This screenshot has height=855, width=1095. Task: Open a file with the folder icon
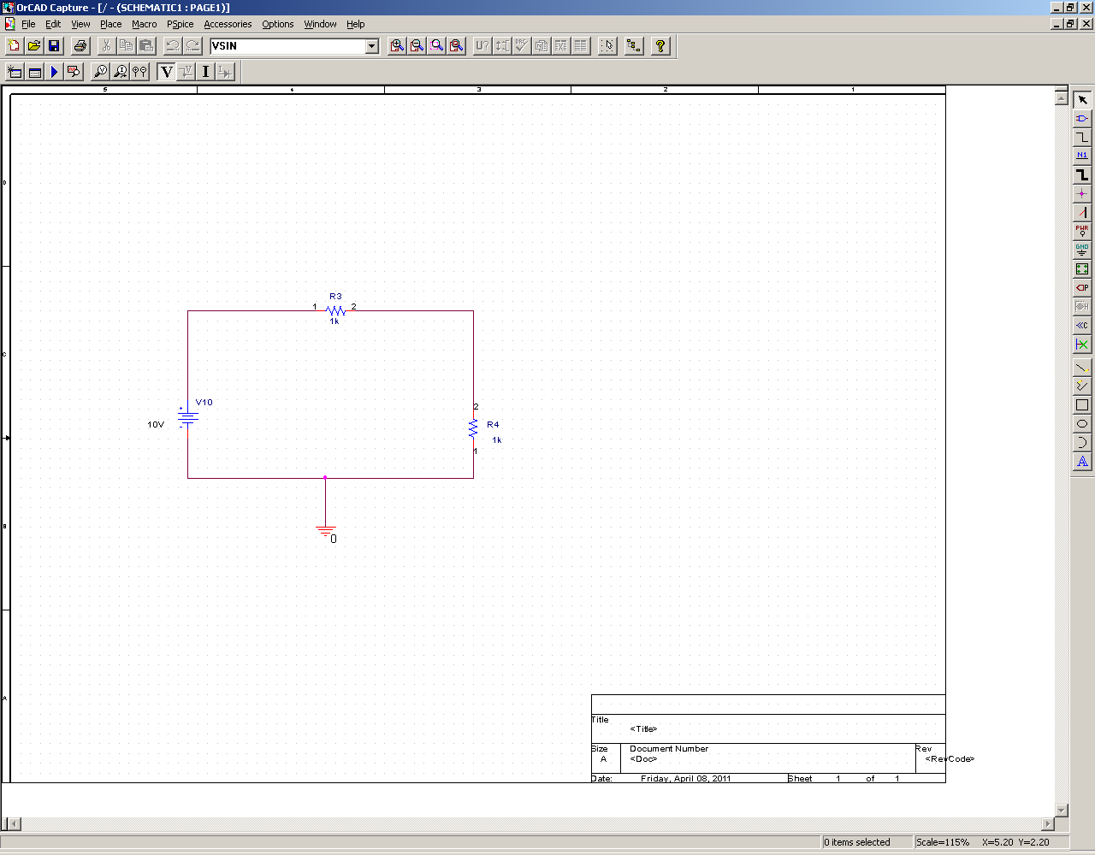point(34,46)
